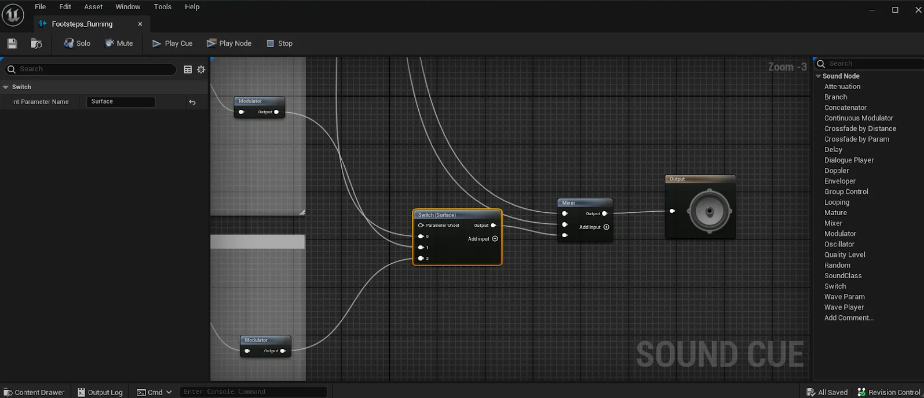
Task: Click Play Cue
Action: click(x=172, y=43)
